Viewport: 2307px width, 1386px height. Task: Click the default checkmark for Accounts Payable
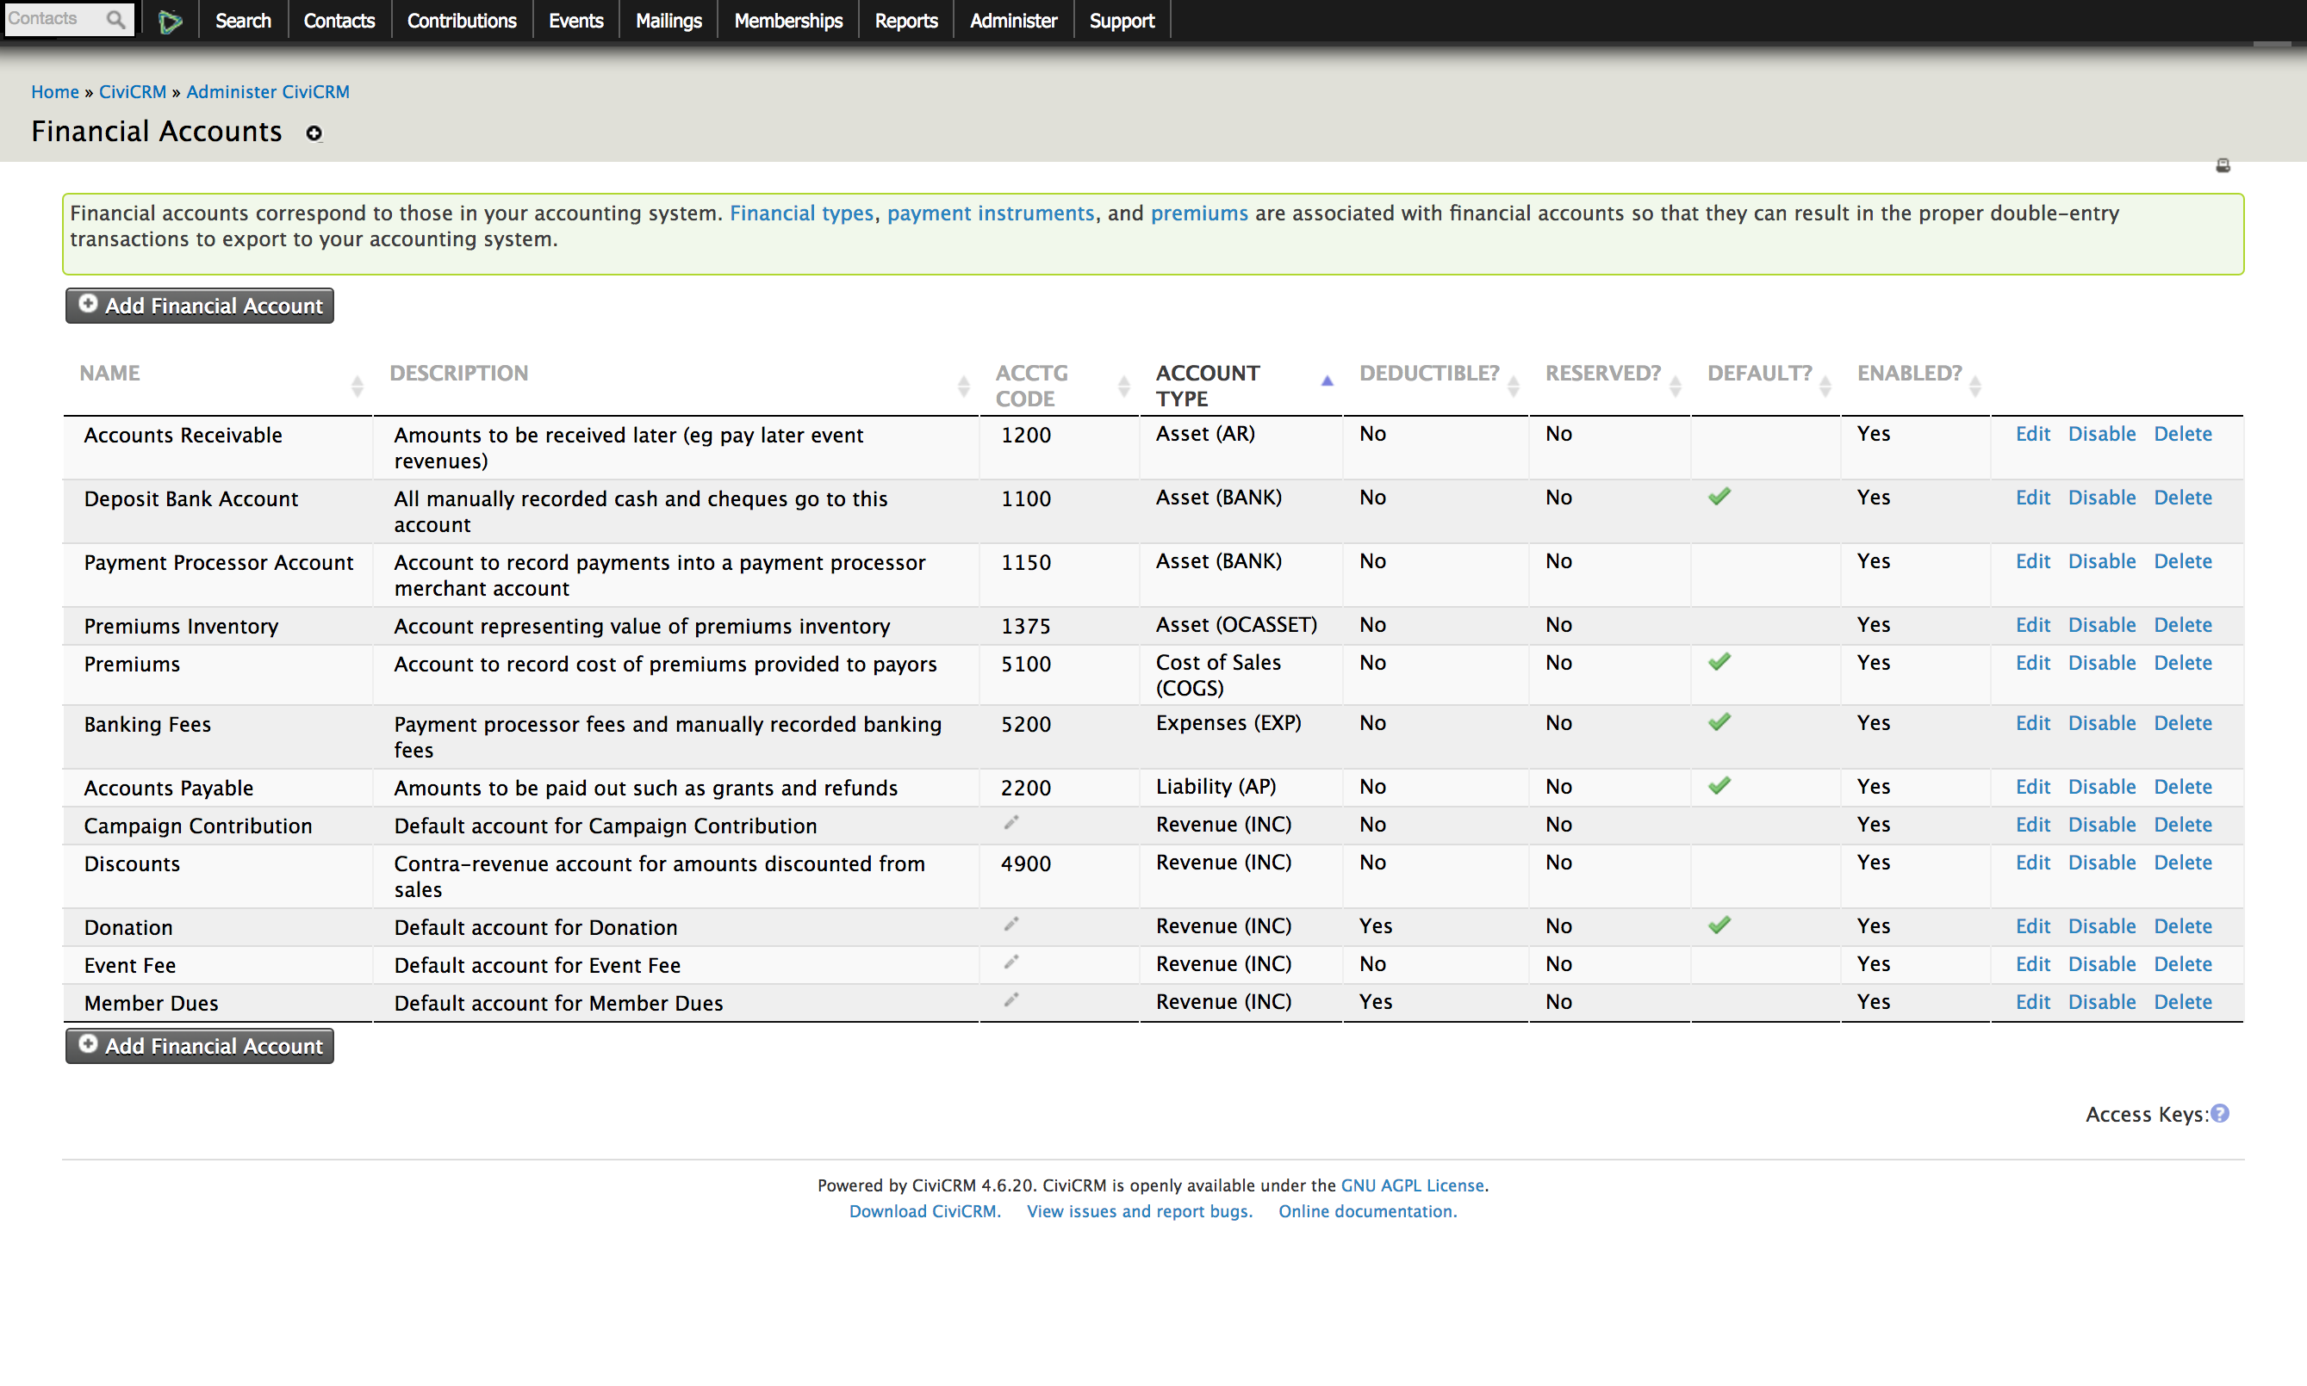(x=1719, y=785)
